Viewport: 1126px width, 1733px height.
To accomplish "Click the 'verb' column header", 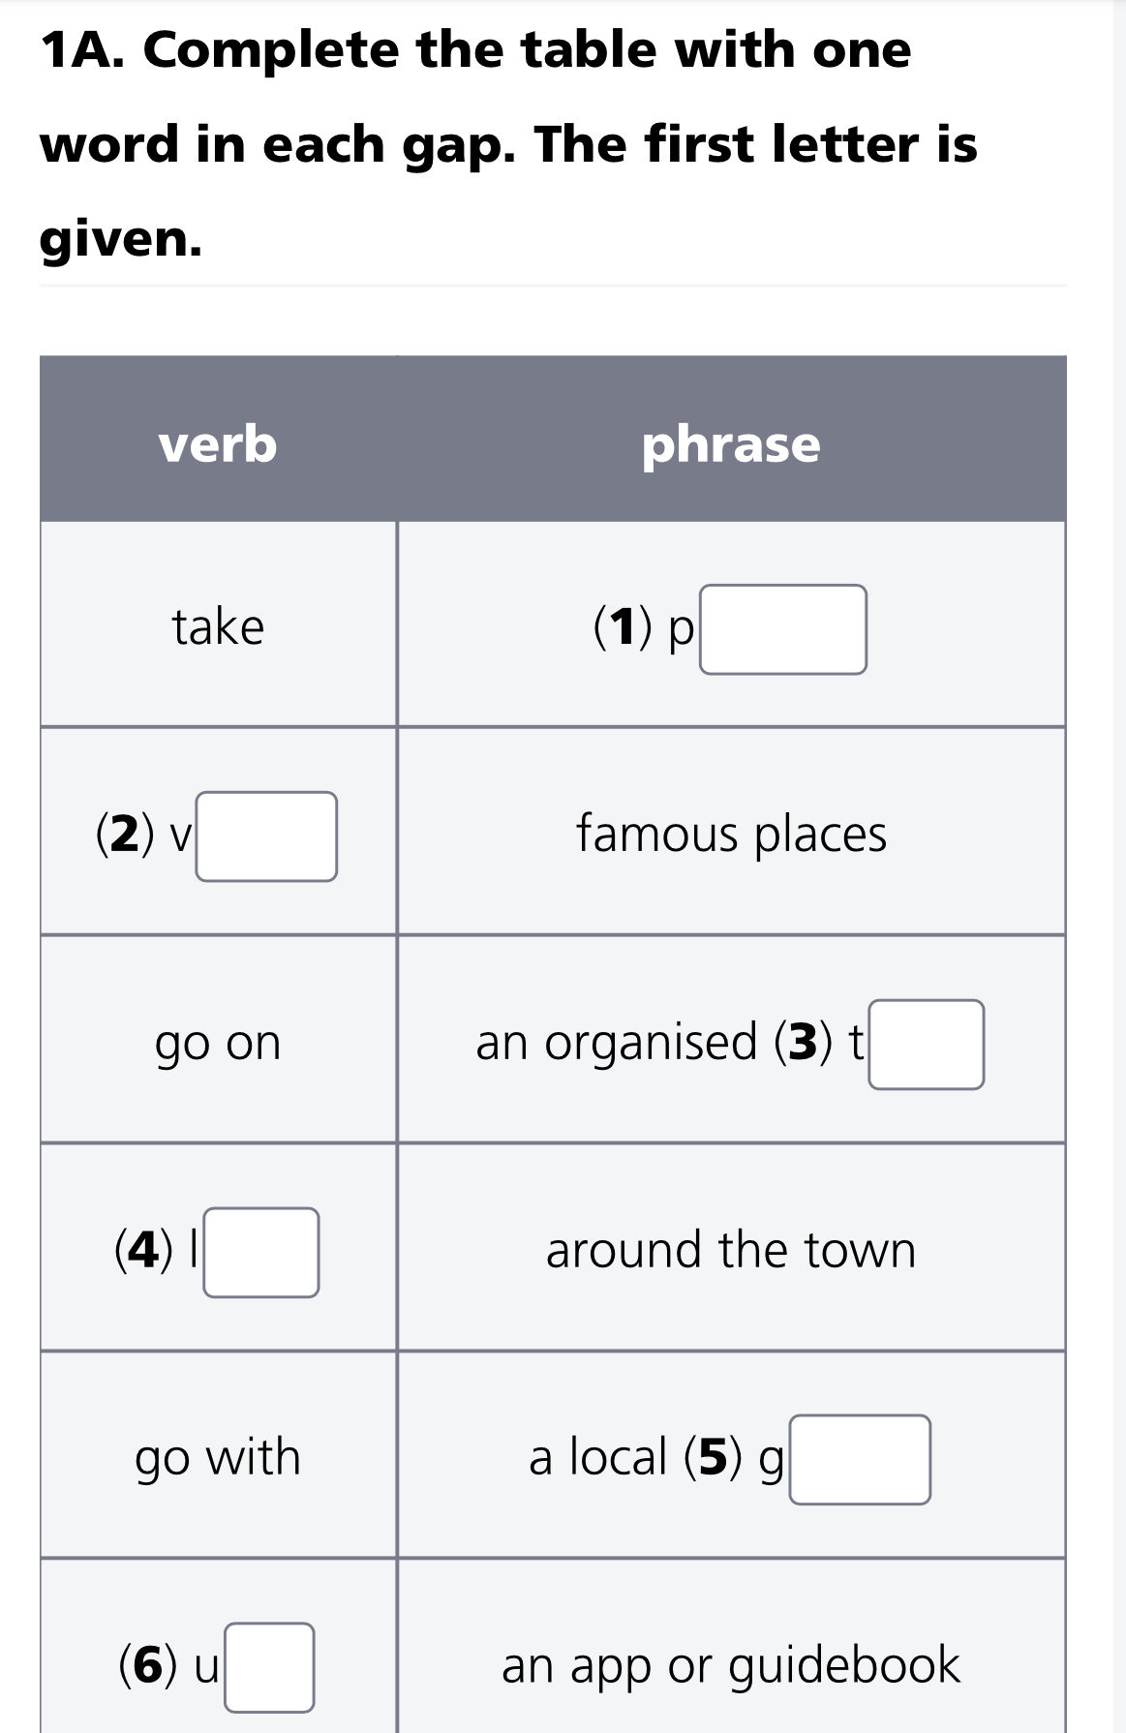I will point(218,445).
